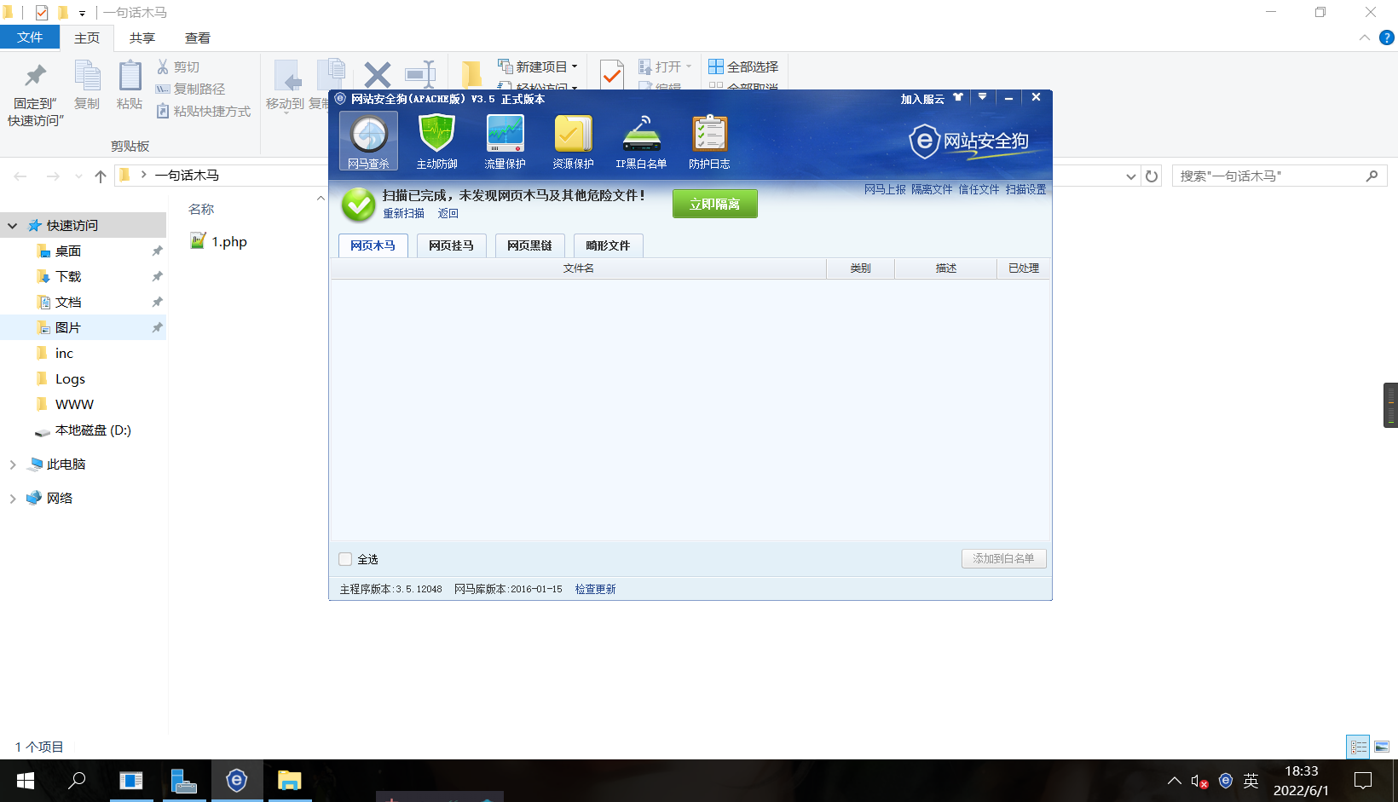
Task: Expand the 此电脑 tree item
Action: pyautogui.click(x=12, y=464)
